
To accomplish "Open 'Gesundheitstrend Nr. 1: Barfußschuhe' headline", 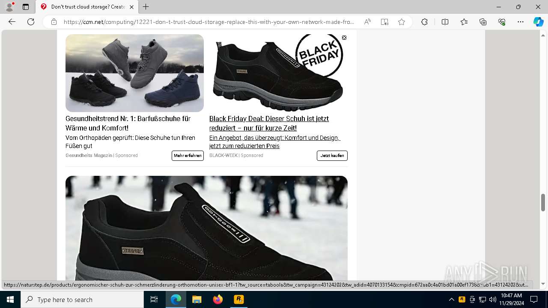I will (x=128, y=123).
